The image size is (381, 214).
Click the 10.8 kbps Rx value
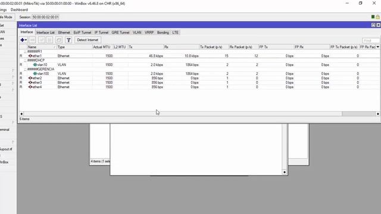(192, 56)
